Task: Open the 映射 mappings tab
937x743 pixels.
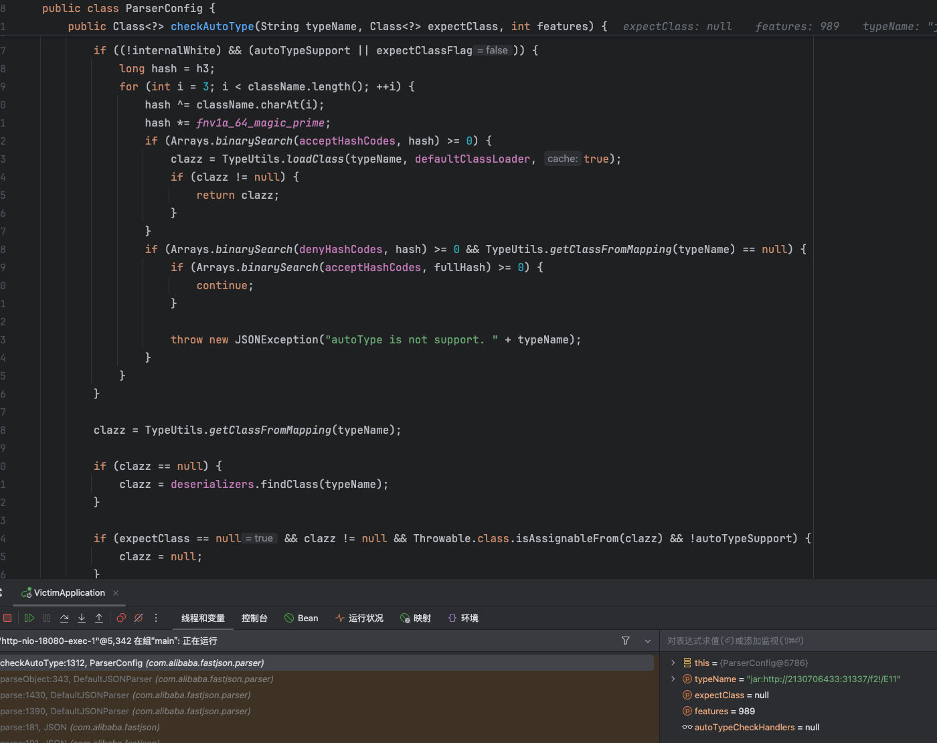Action: point(416,618)
